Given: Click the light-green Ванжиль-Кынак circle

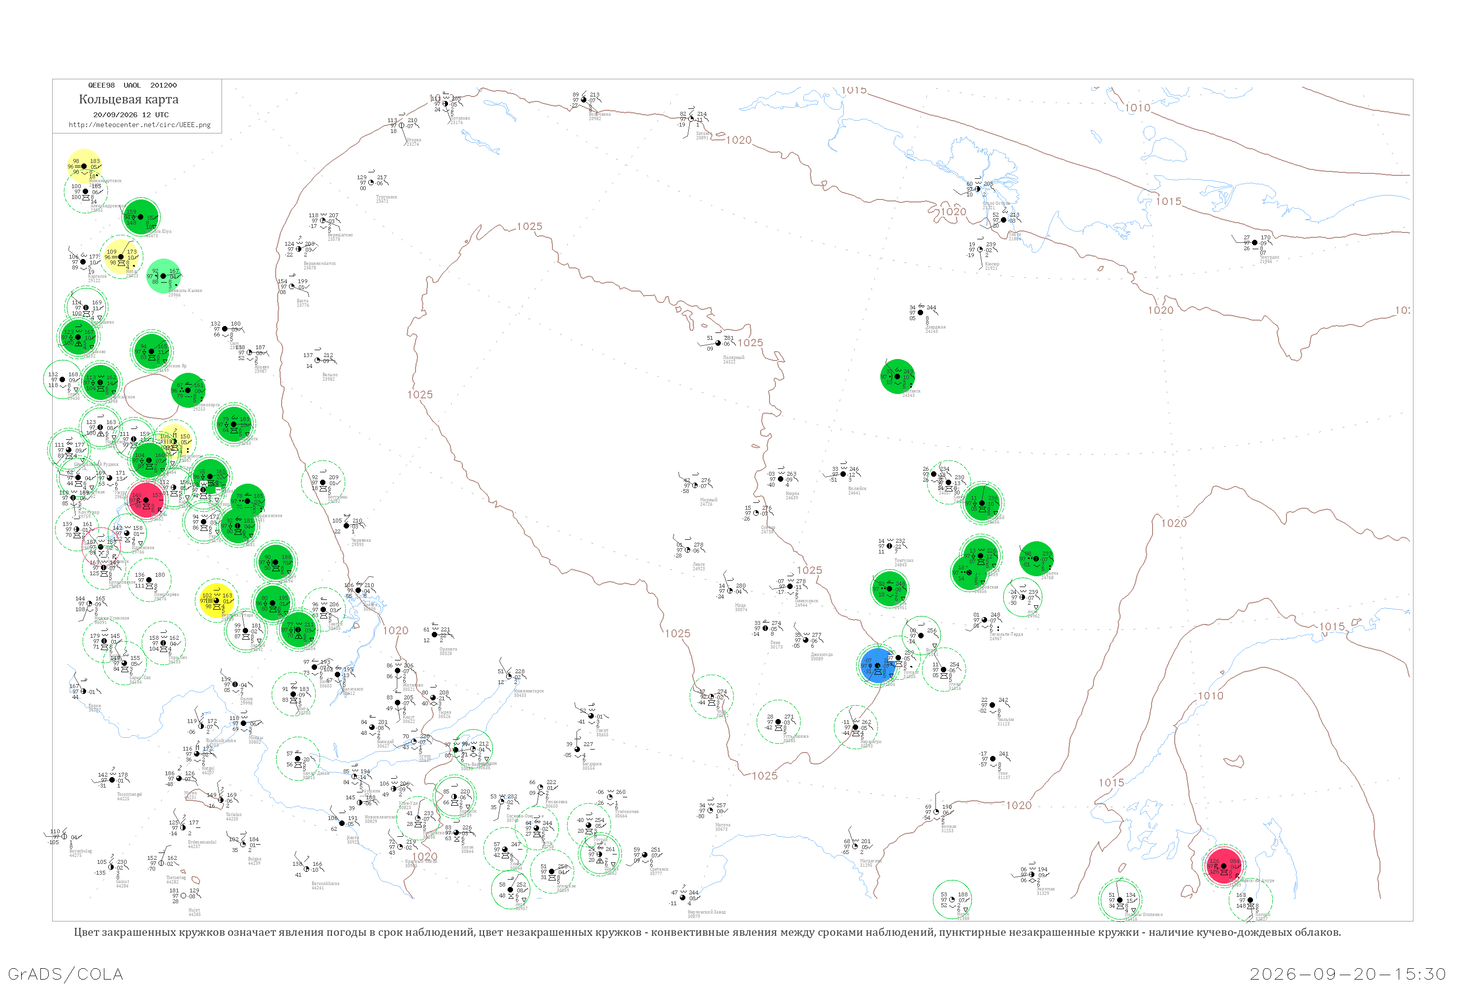Looking at the screenshot, I should [x=163, y=276].
